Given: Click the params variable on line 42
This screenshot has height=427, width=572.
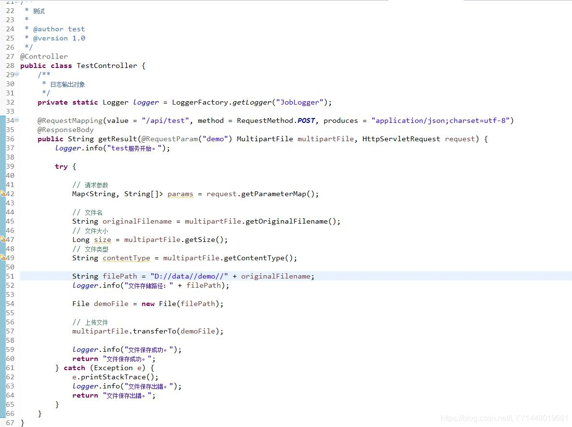Looking at the screenshot, I should point(180,193).
